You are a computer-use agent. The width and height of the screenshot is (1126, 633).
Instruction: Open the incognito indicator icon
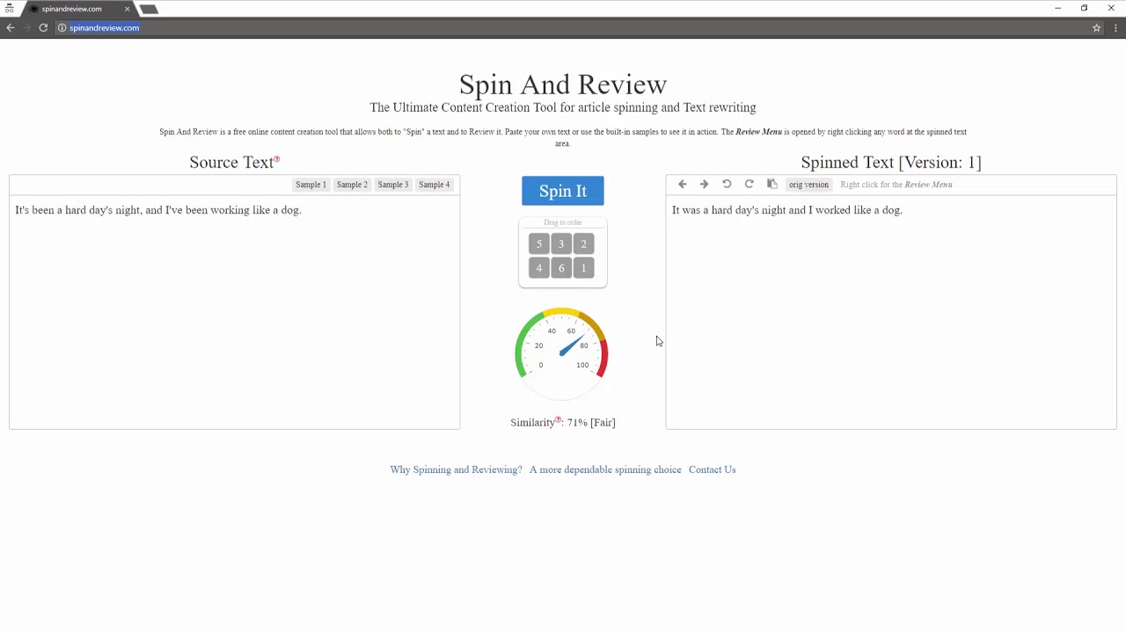[x=9, y=9]
